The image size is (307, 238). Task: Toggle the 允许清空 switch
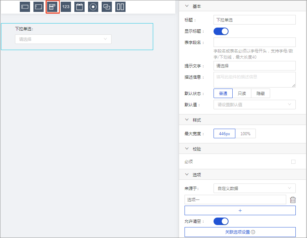click(x=221, y=221)
